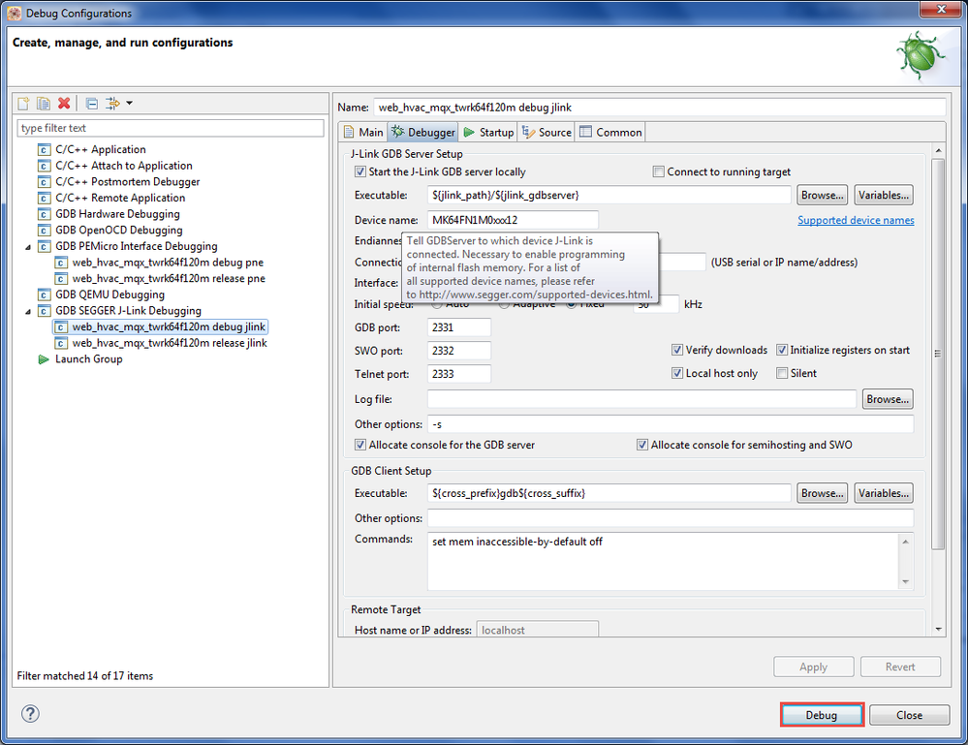968x745 pixels.
Task: Delete selected configuration with red X icon
Action: point(64,103)
